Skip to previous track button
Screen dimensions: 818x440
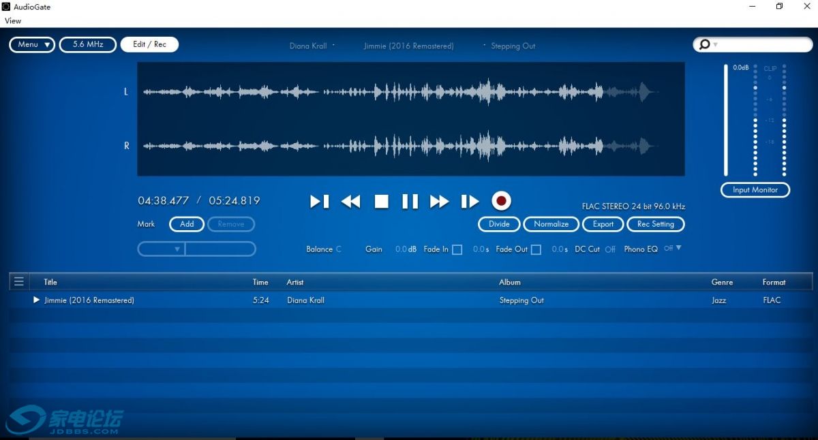320,201
